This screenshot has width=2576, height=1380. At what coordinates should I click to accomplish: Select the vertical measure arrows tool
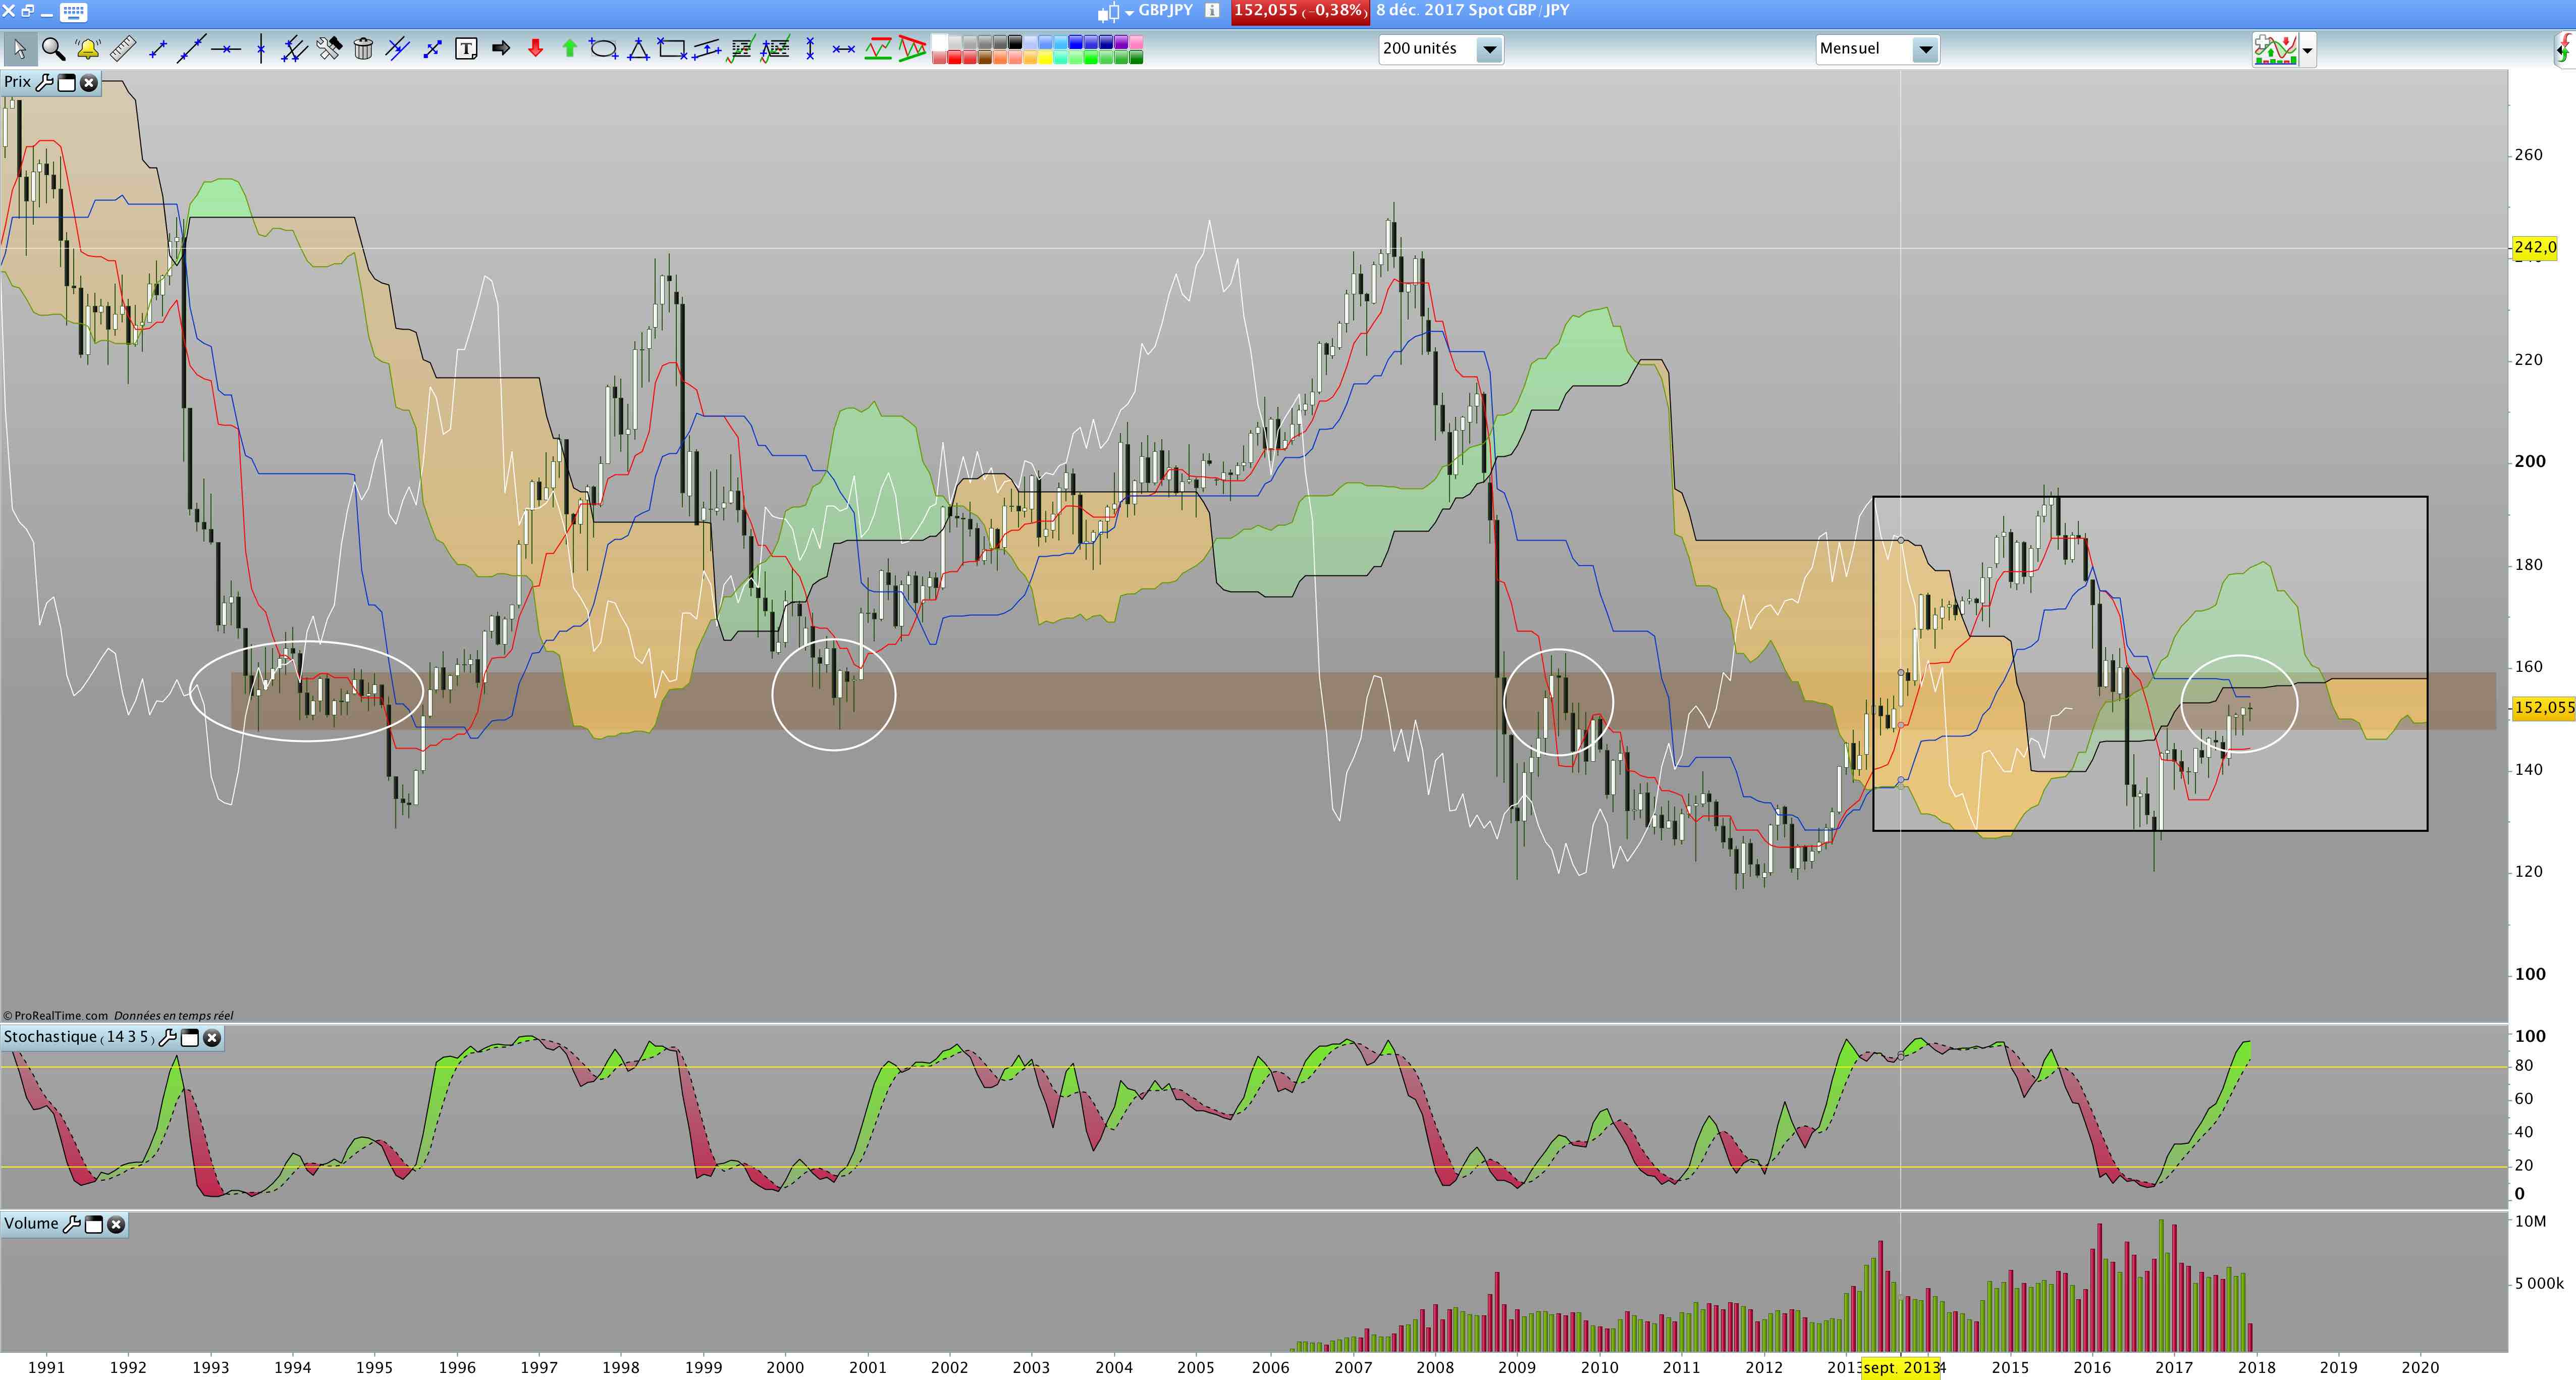point(809,48)
